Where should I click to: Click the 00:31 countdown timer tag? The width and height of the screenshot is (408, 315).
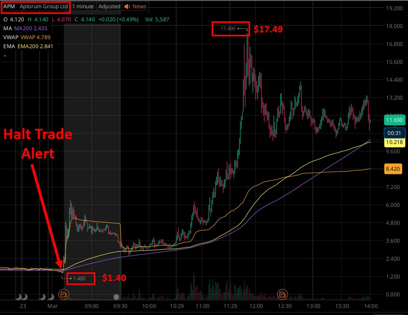(x=394, y=133)
